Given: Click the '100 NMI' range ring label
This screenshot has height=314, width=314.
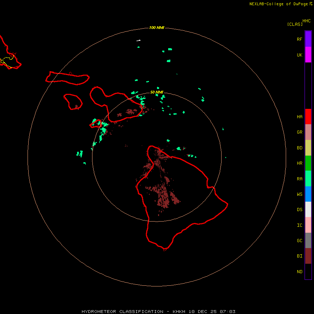Looking at the screenshot, I should tap(157, 28).
